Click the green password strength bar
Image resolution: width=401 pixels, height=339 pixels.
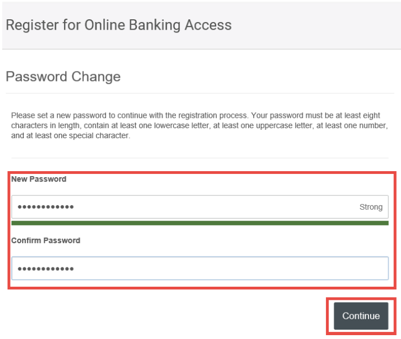200,223
